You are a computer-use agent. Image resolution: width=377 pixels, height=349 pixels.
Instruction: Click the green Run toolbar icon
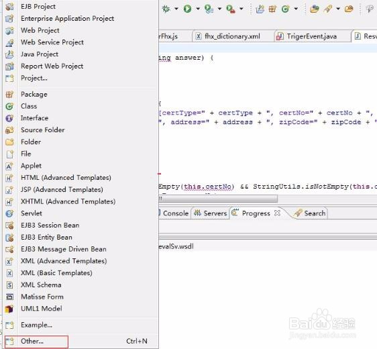click(x=188, y=9)
